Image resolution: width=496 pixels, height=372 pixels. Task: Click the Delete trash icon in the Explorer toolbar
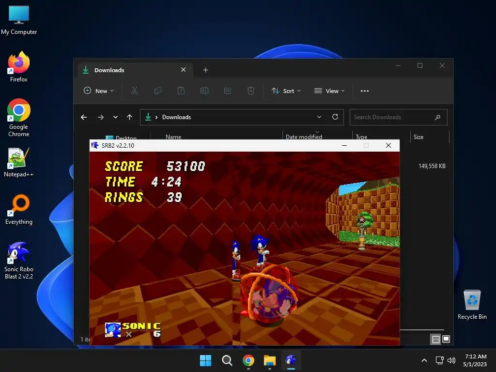pos(250,91)
